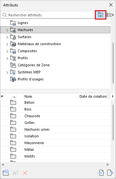Select the Hachures folder icon
Screen dimensions: 116x179
13,30
